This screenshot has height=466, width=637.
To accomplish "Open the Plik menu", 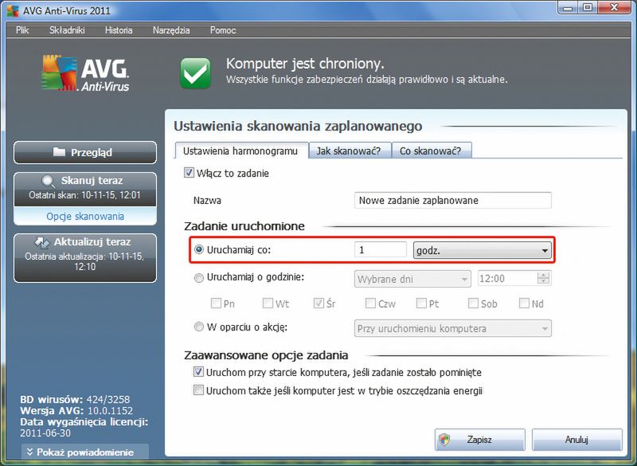I will [x=22, y=30].
